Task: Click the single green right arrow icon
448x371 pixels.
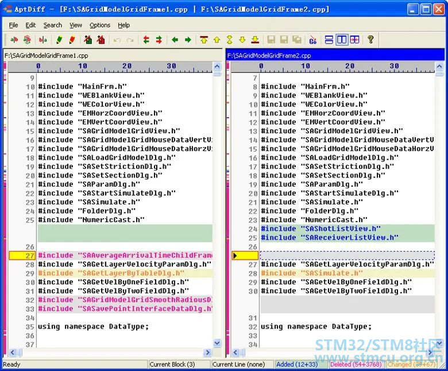Action: (x=188, y=40)
